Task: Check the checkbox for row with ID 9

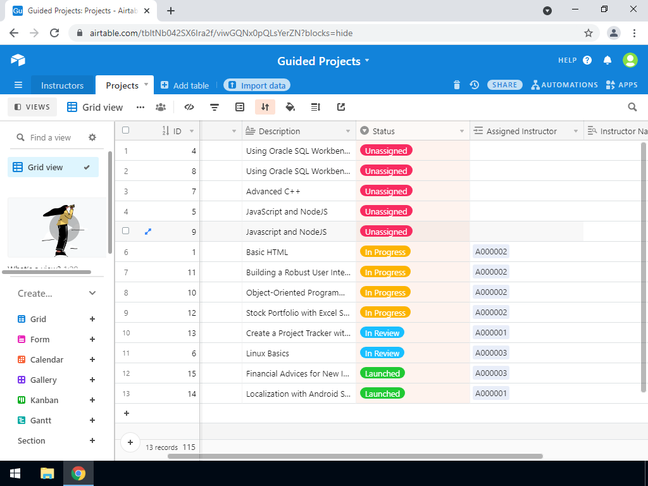Action: coord(126,231)
